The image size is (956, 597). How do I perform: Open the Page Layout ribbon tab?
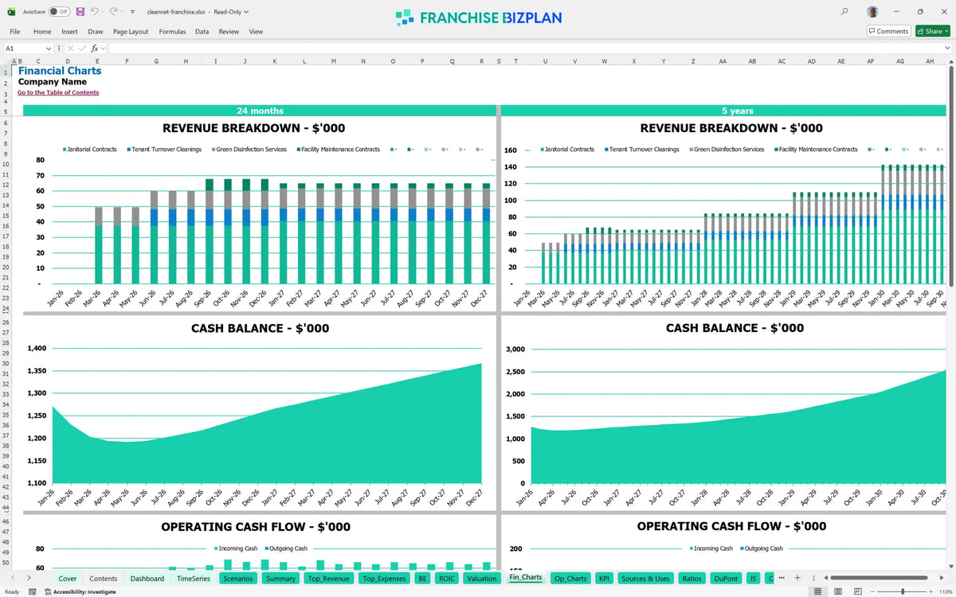coord(131,32)
